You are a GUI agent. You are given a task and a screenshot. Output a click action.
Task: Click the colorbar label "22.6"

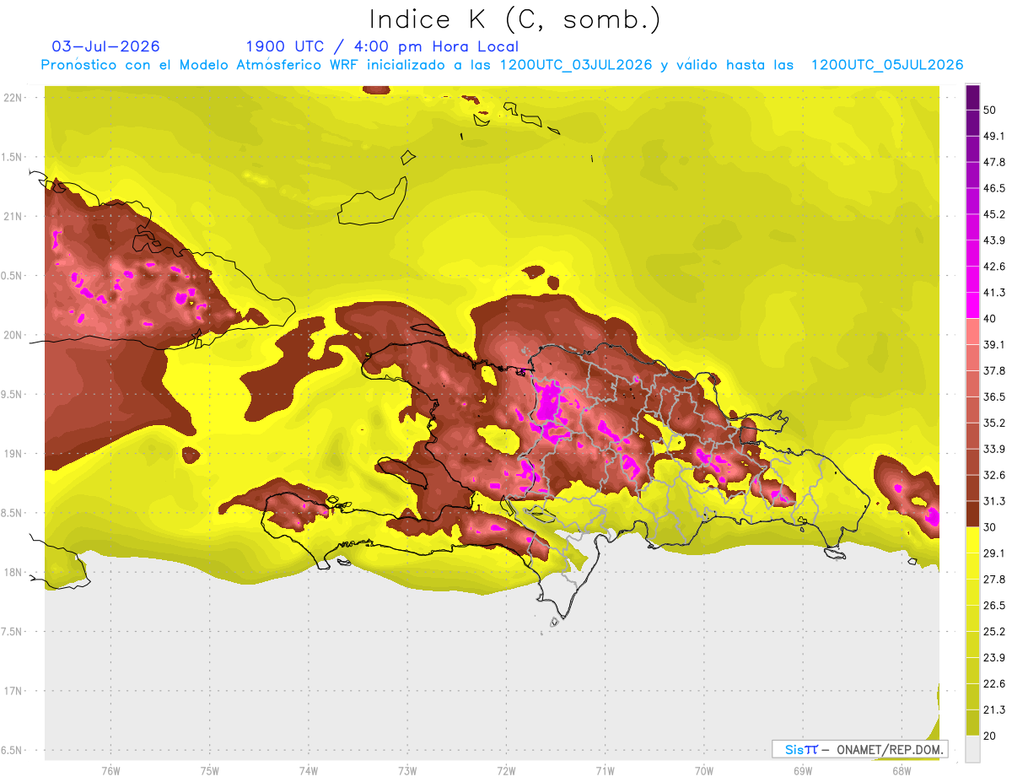(994, 684)
